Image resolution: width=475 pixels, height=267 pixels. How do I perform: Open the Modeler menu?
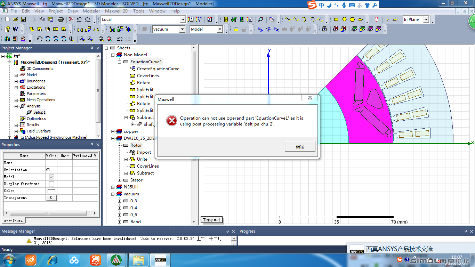(91, 11)
